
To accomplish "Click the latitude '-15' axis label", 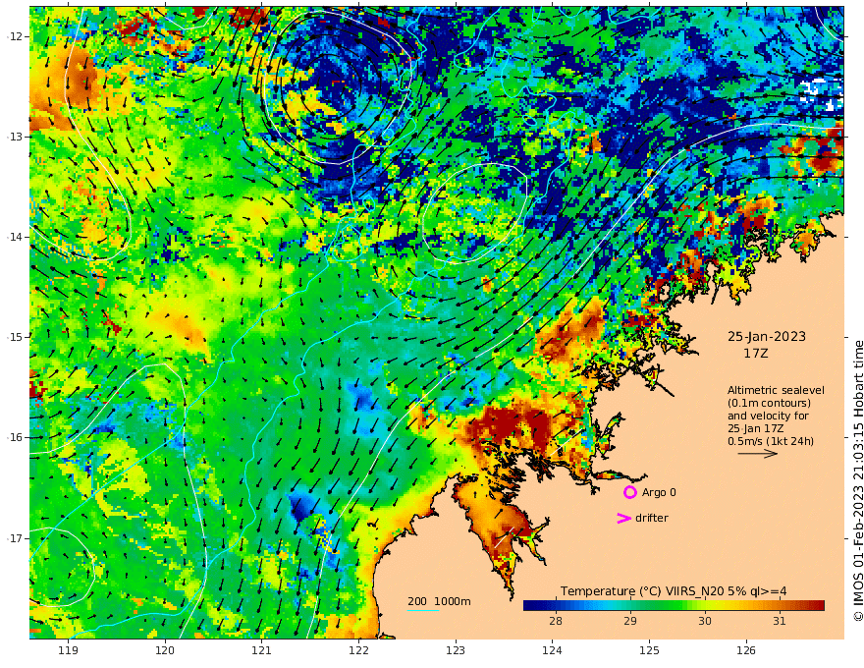I will tap(15, 337).
